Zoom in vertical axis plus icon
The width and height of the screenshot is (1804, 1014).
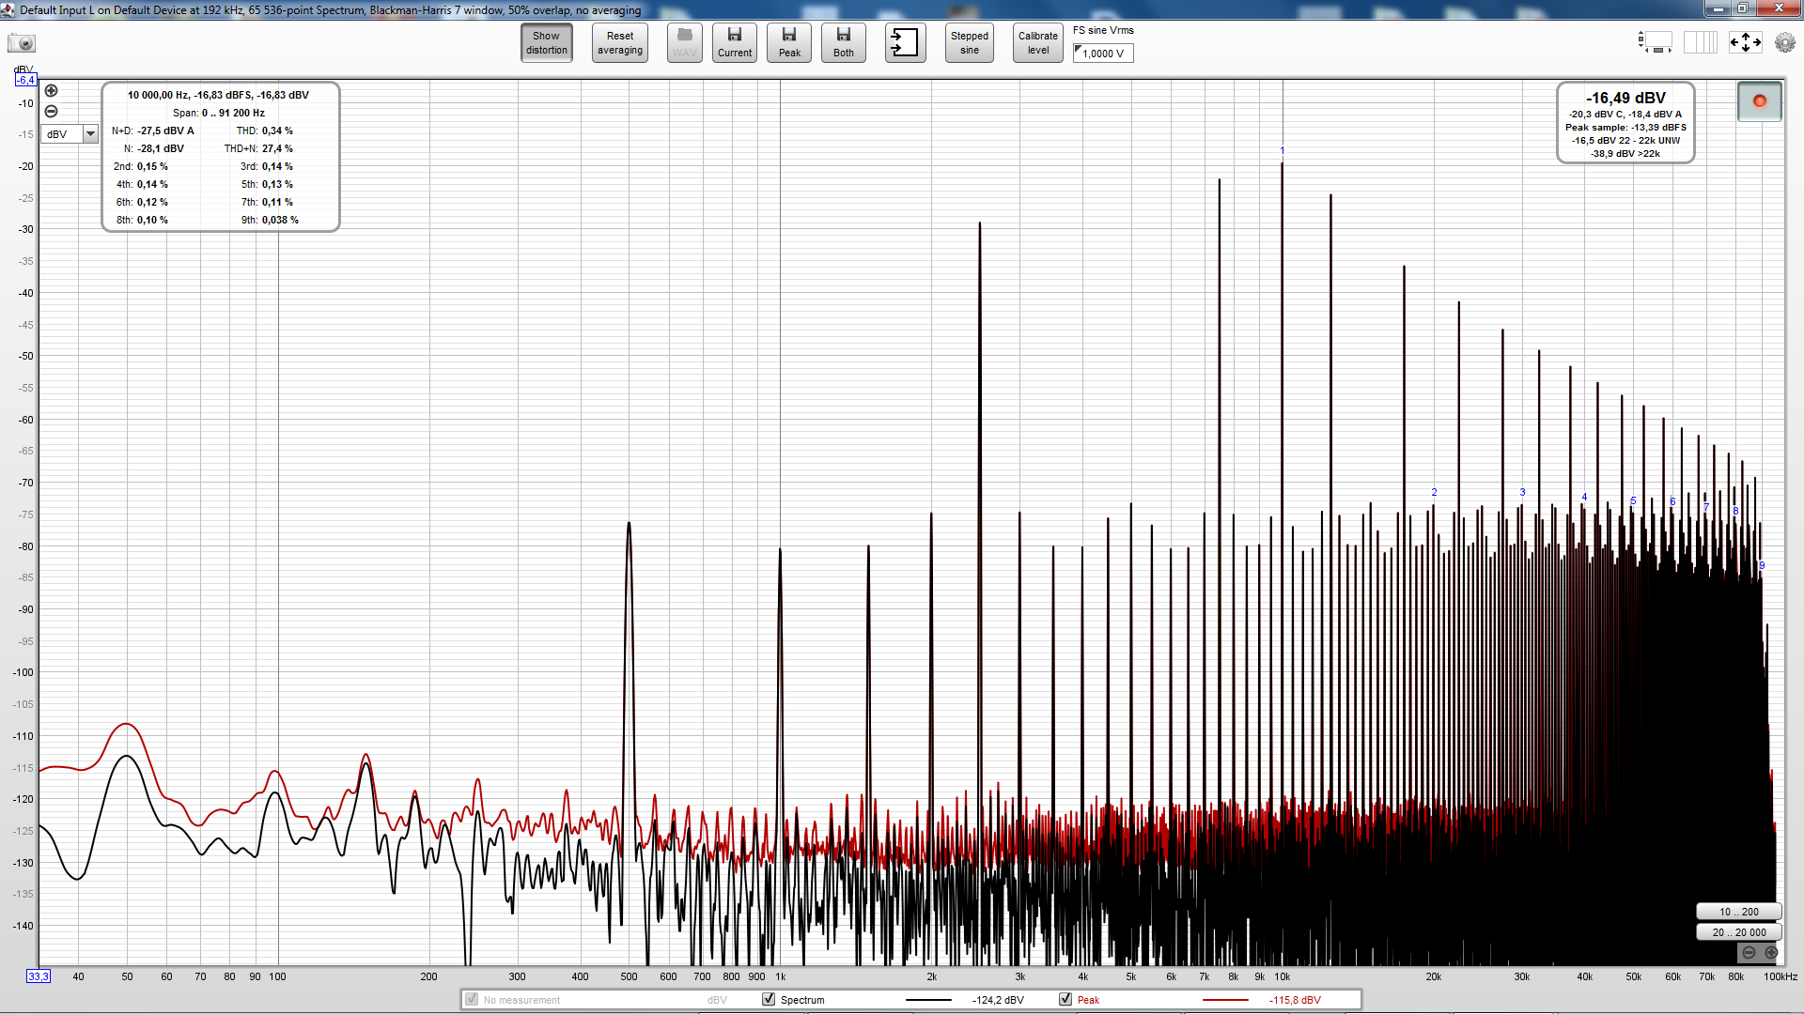(x=52, y=91)
